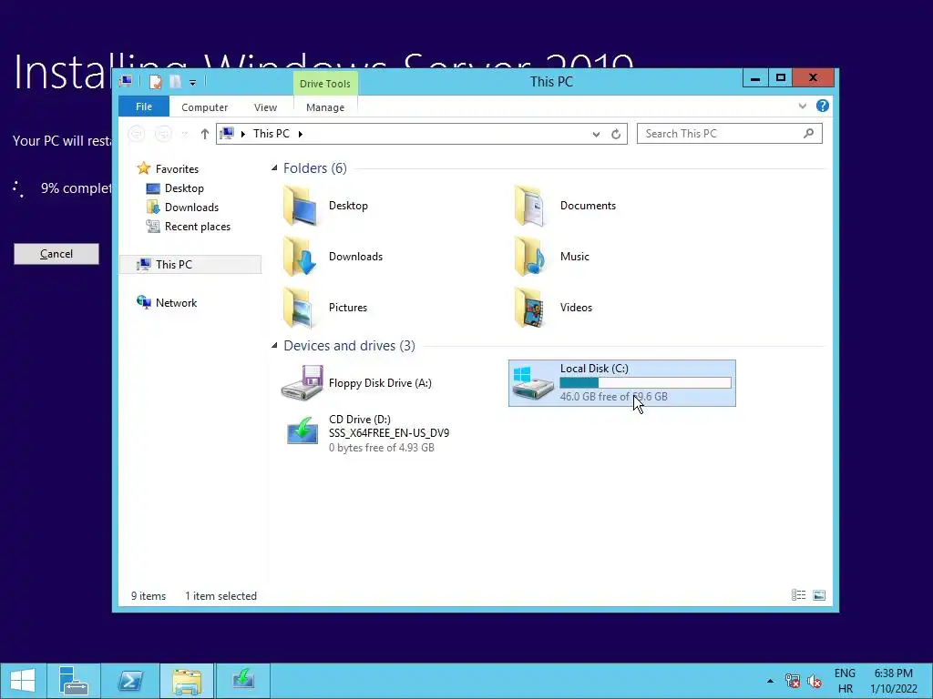
Task: Select Downloads under Favorites
Action: click(x=191, y=207)
